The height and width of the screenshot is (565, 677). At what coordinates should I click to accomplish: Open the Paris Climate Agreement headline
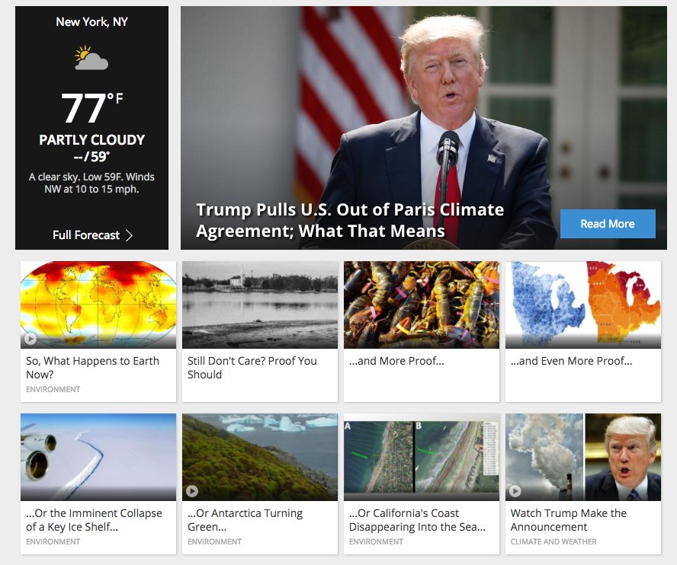(350, 220)
